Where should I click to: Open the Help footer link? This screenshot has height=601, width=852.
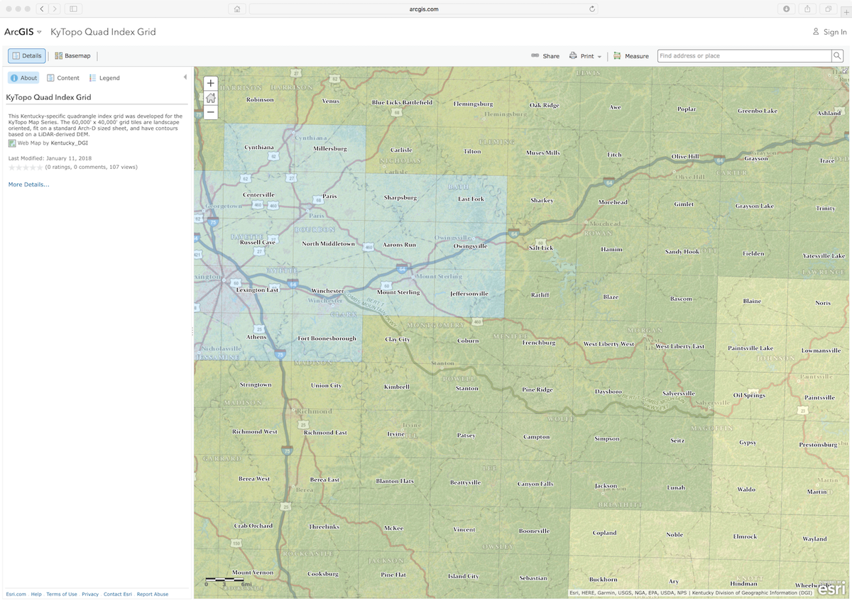pyautogui.click(x=36, y=594)
